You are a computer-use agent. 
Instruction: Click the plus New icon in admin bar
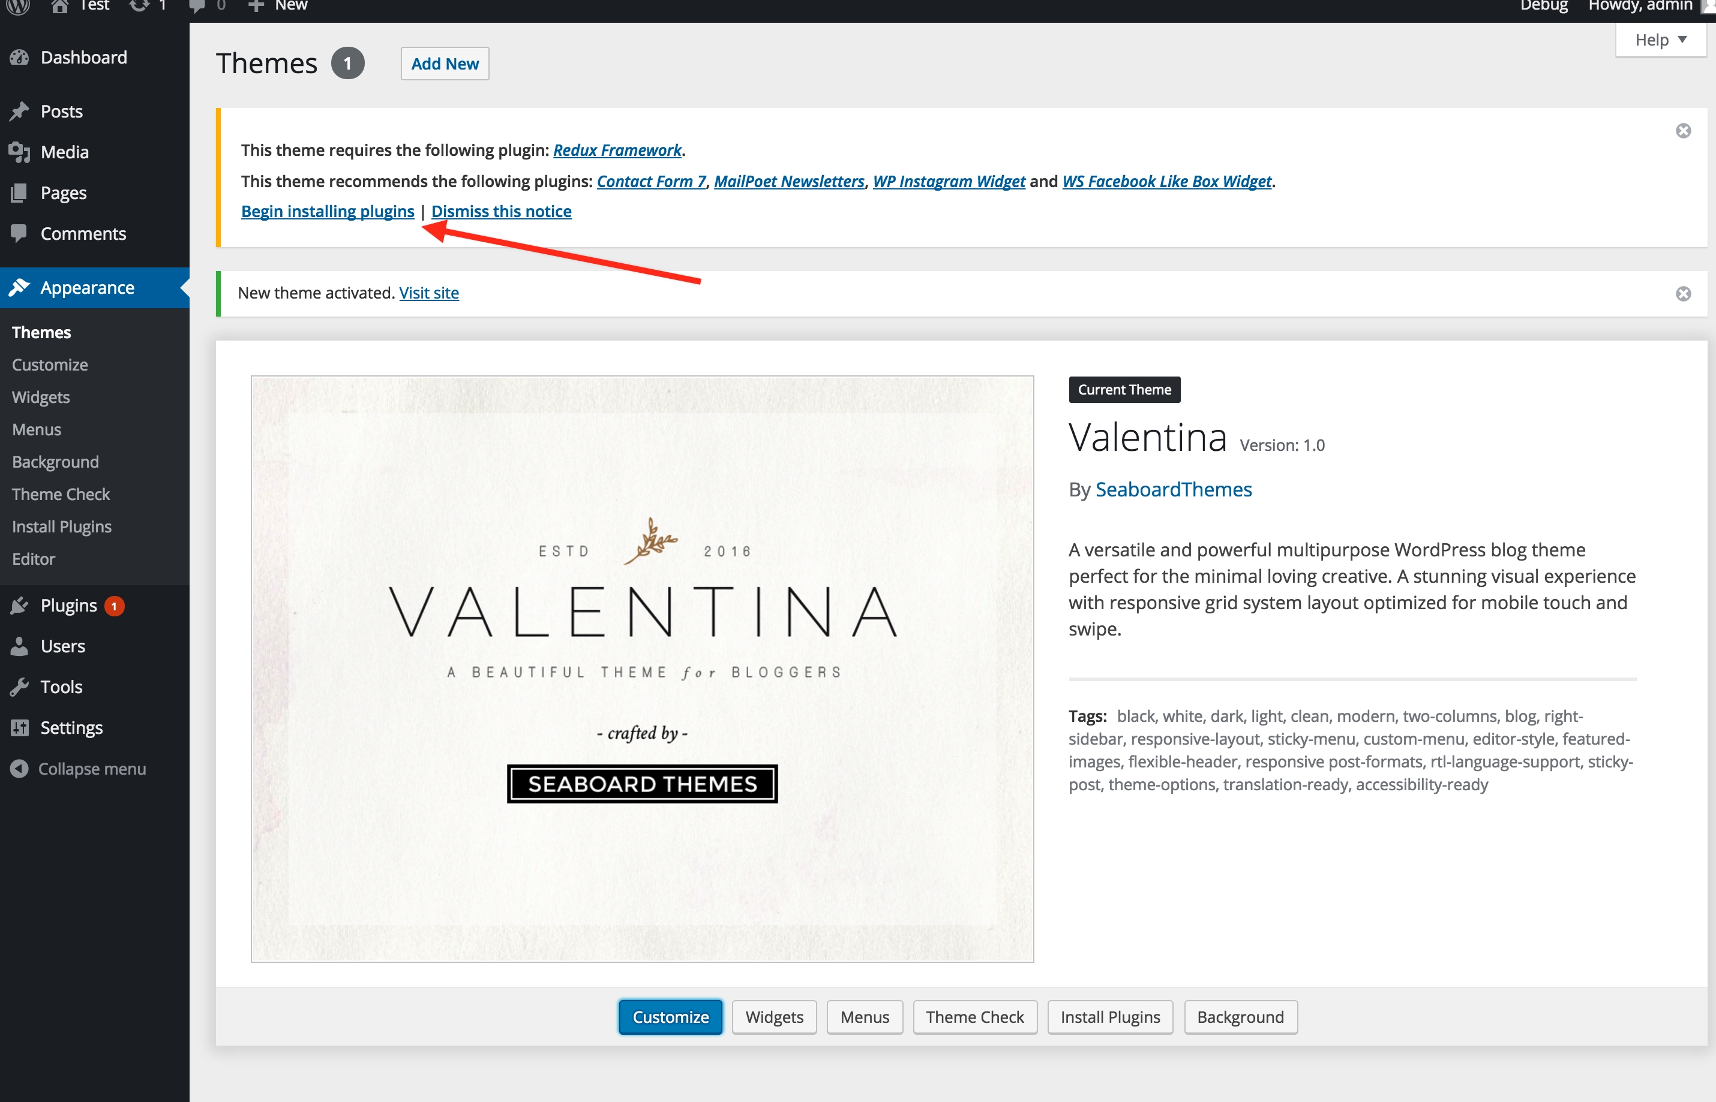(256, 6)
